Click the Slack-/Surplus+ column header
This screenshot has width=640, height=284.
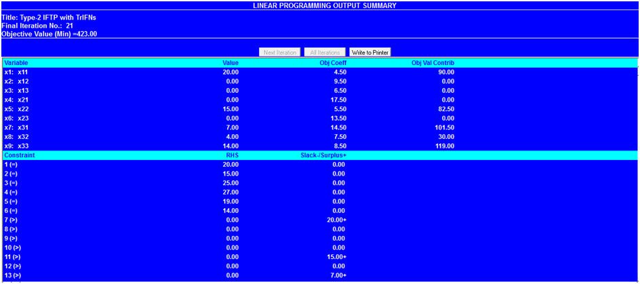(323, 155)
